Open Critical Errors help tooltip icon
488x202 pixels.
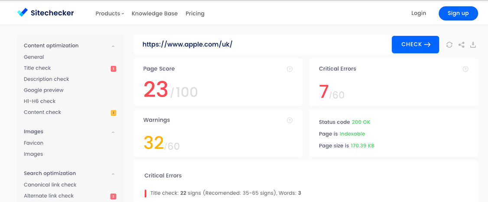click(465, 69)
